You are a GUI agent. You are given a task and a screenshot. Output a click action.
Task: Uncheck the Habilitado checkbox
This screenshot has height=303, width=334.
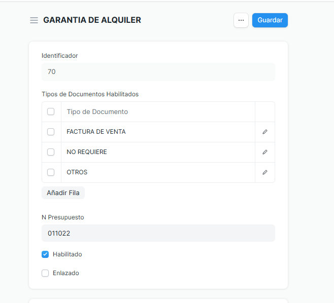[45, 254]
